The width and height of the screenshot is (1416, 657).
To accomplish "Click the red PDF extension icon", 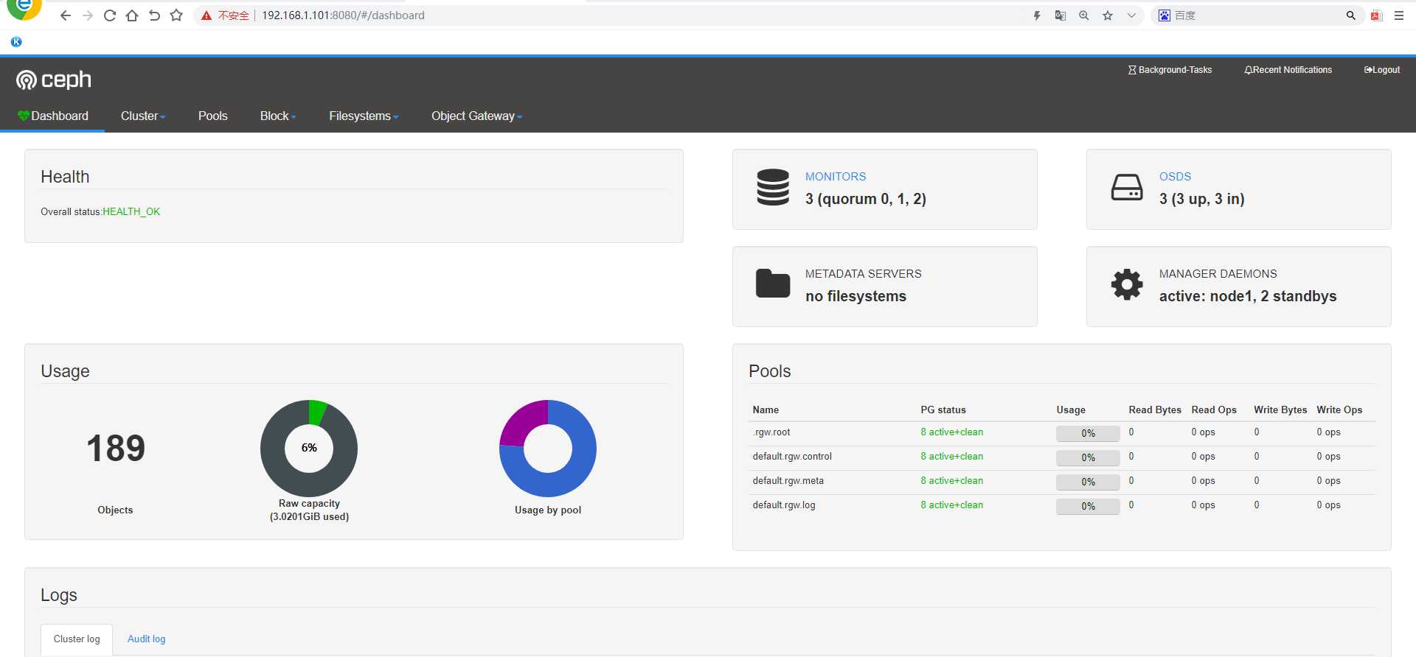I will click(1376, 15).
